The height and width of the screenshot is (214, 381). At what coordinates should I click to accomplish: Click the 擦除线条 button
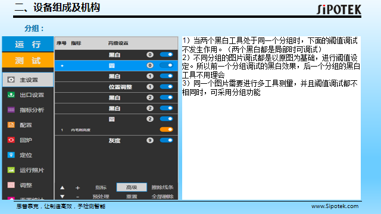(163, 187)
